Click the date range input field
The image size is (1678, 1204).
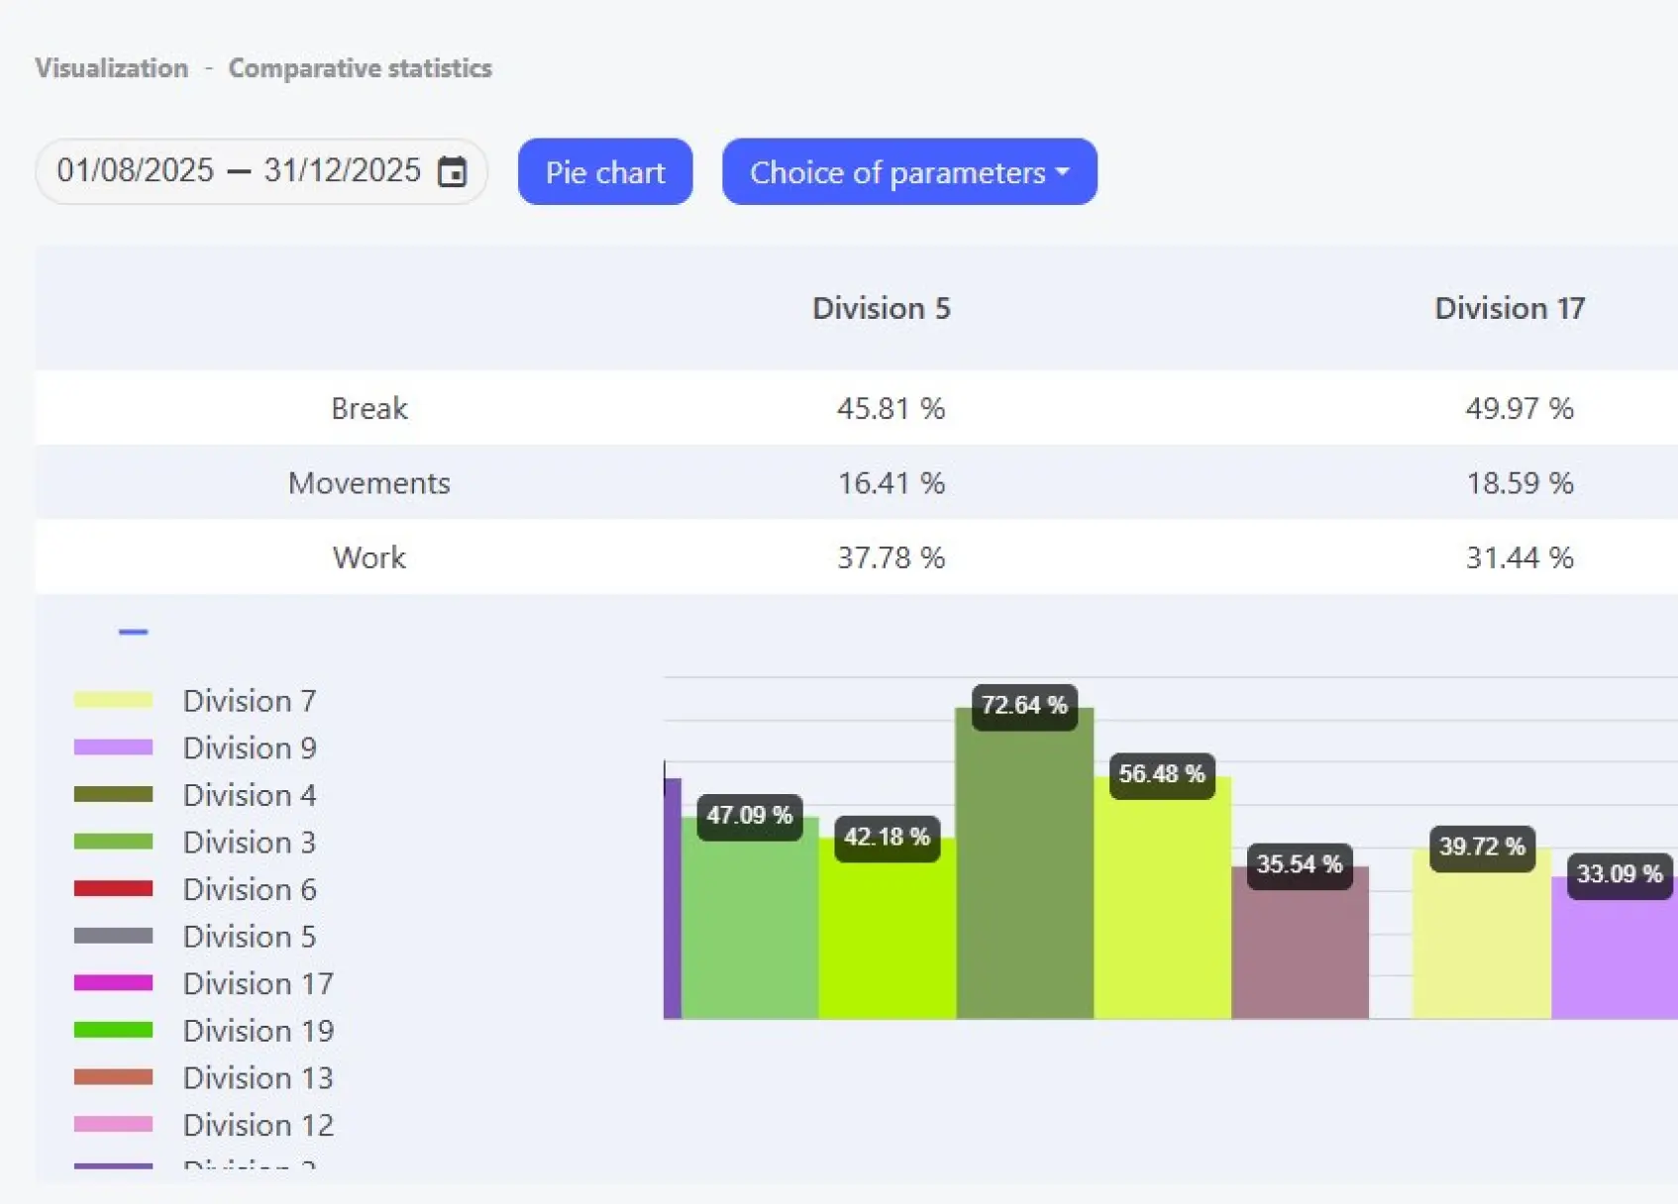(x=262, y=171)
